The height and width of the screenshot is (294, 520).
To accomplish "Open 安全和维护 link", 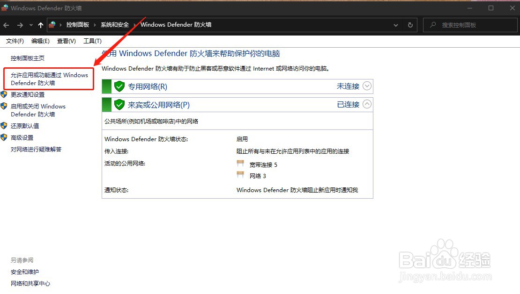I will pyautogui.click(x=25, y=272).
